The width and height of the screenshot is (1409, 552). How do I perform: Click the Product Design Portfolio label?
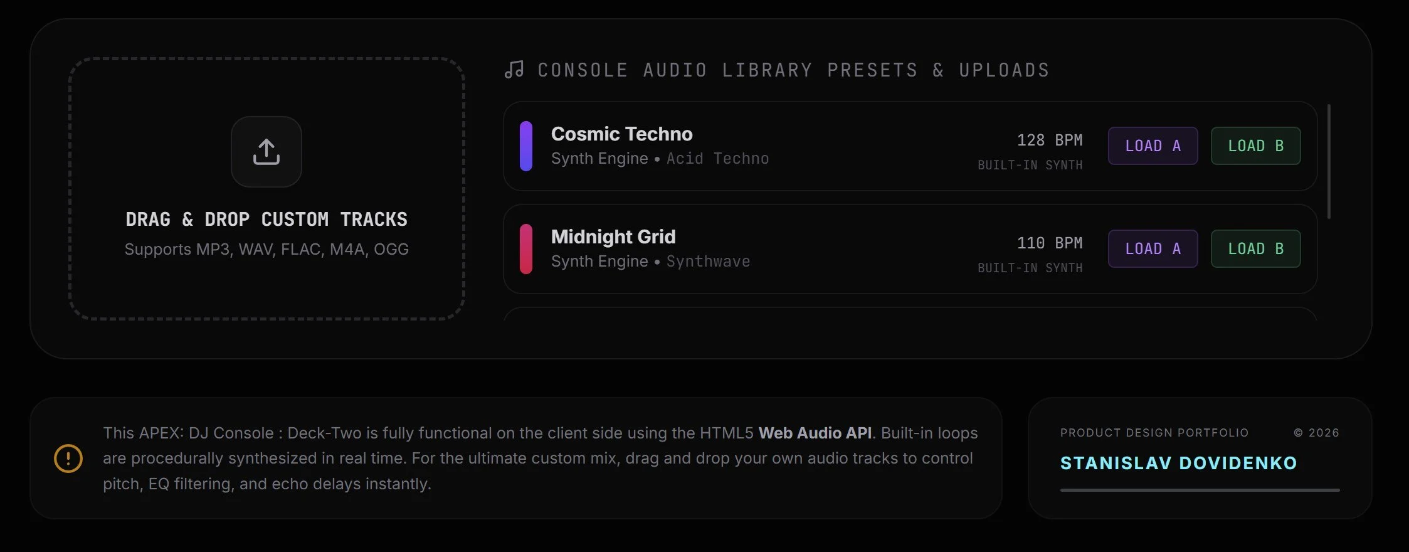[1154, 433]
